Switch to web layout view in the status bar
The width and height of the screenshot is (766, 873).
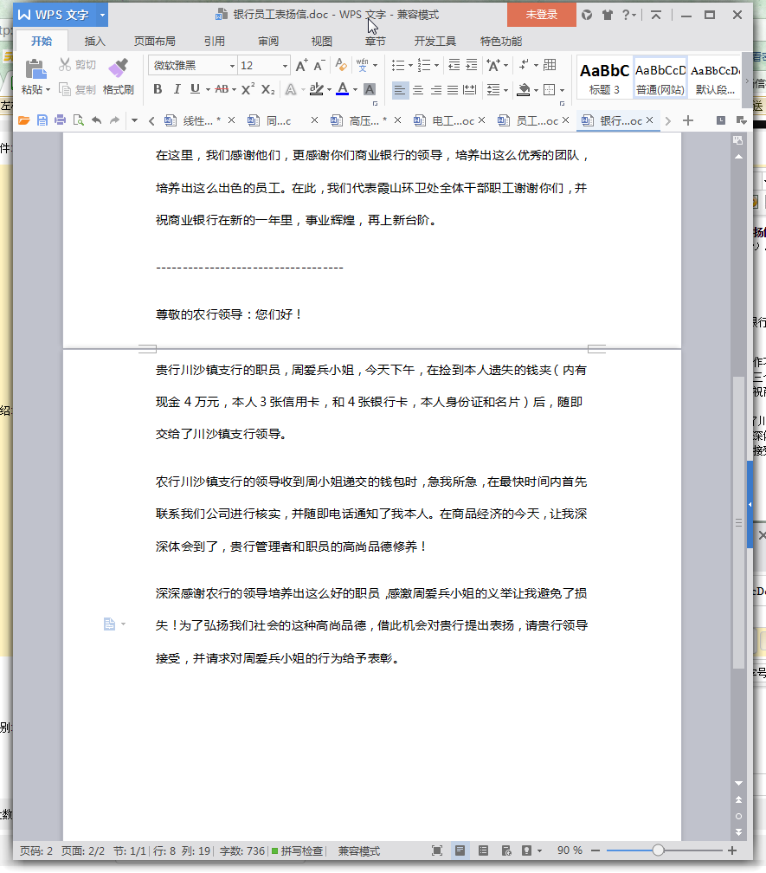(x=506, y=850)
